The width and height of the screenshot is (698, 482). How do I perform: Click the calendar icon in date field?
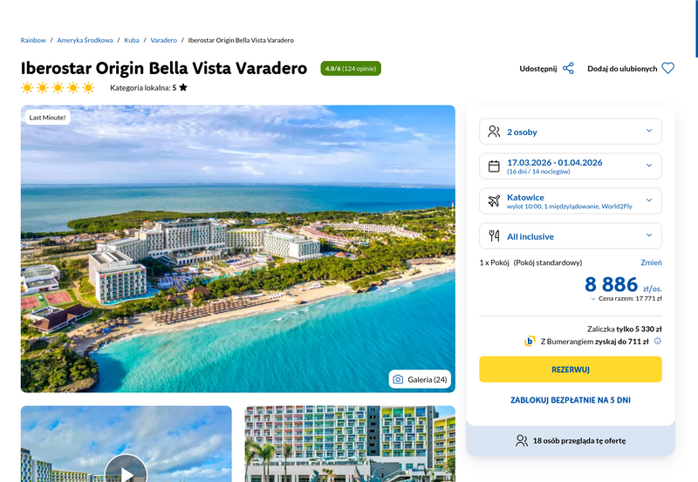click(494, 166)
